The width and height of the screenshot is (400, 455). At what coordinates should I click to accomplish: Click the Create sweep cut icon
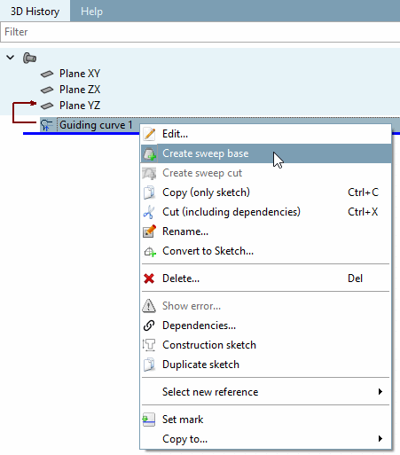point(149,173)
